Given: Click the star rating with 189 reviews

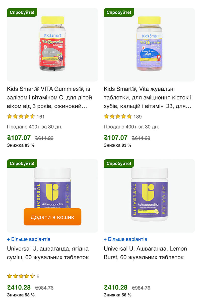Looking at the screenshot, I should (x=118, y=117).
